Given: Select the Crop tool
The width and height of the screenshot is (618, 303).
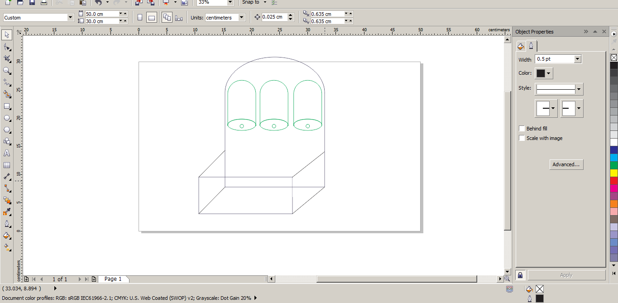Looking at the screenshot, I should (7, 59).
